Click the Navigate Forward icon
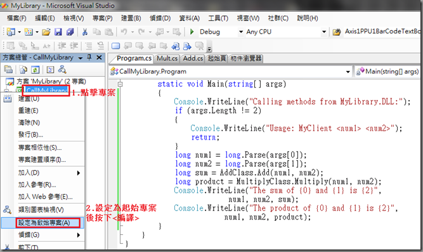Image resolution: width=423 pixels, height=252 pixels. (177, 32)
